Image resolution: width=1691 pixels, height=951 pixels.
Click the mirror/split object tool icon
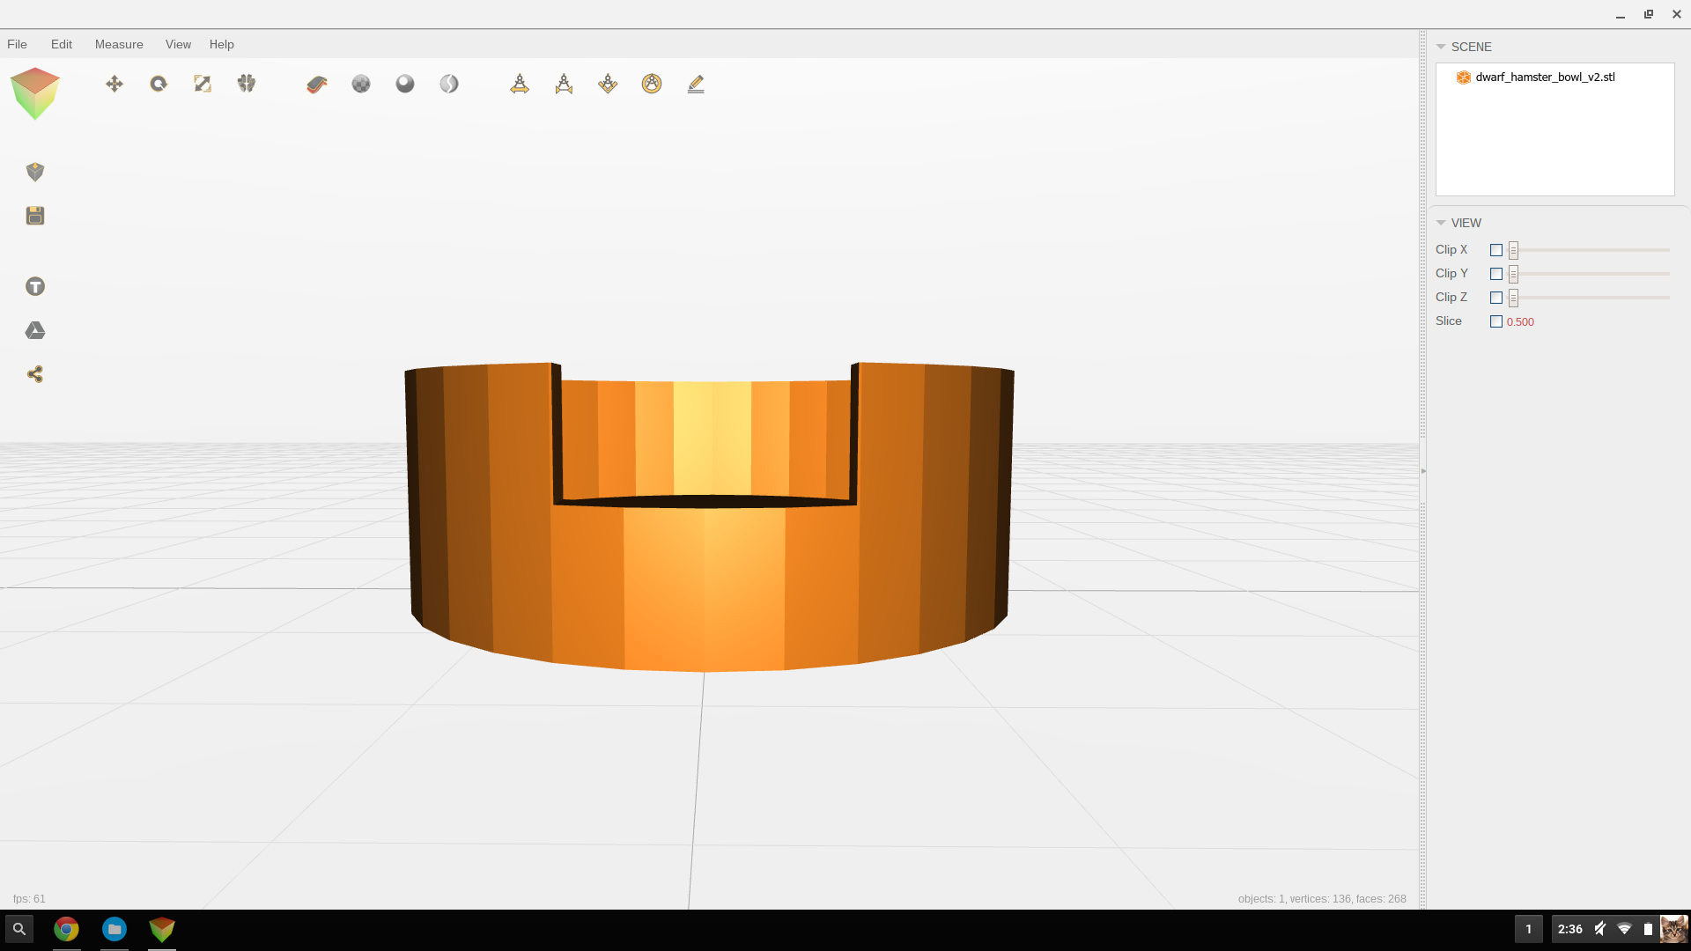tap(247, 84)
